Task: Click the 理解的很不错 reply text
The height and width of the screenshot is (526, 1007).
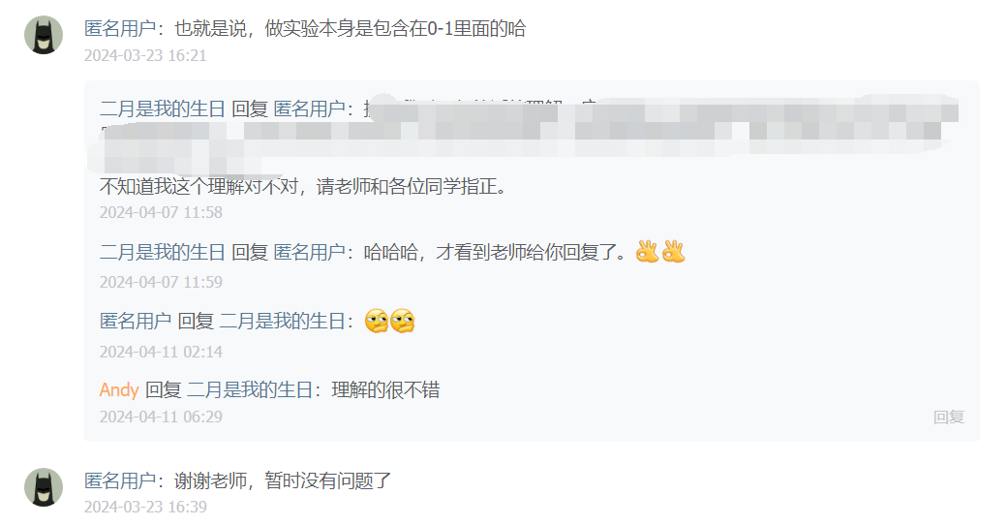Action: click(385, 389)
